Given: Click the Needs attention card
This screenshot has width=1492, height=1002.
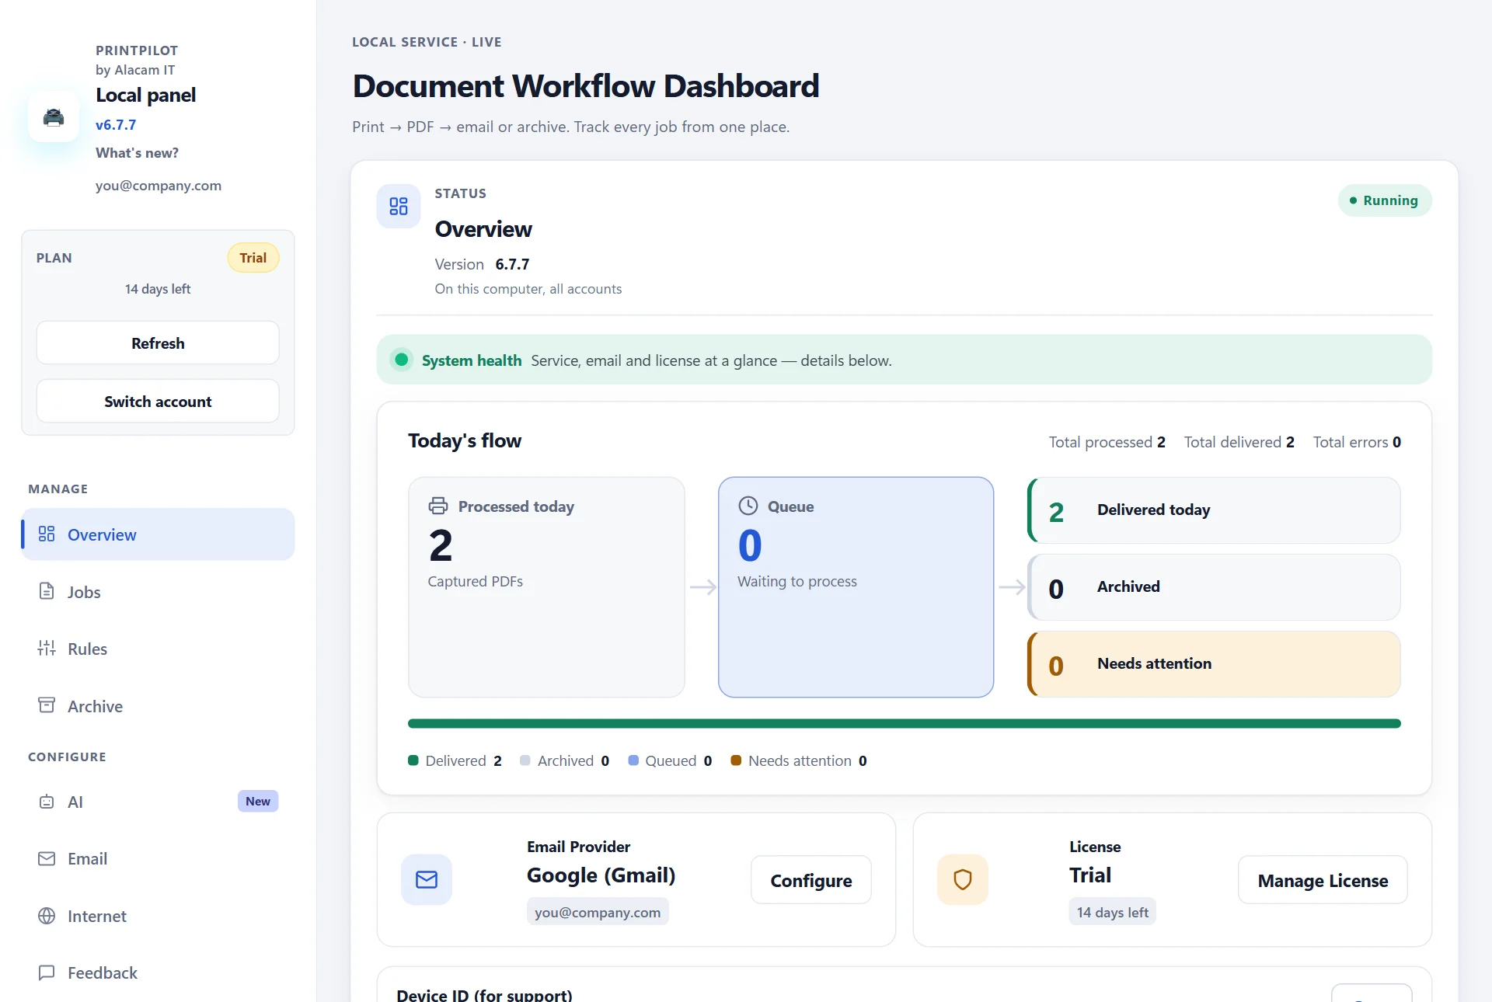Looking at the screenshot, I should (x=1214, y=664).
